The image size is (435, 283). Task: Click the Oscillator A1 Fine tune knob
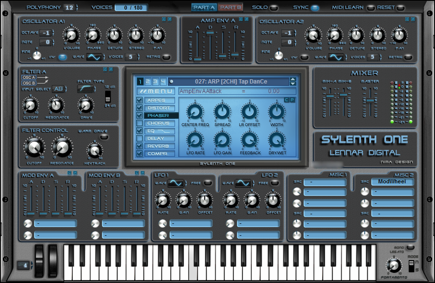pos(37,55)
